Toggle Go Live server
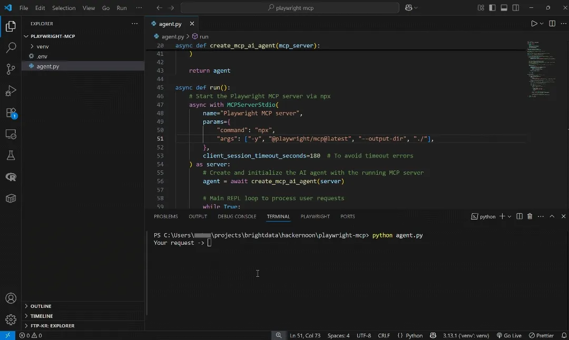569x340 pixels. 509,335
